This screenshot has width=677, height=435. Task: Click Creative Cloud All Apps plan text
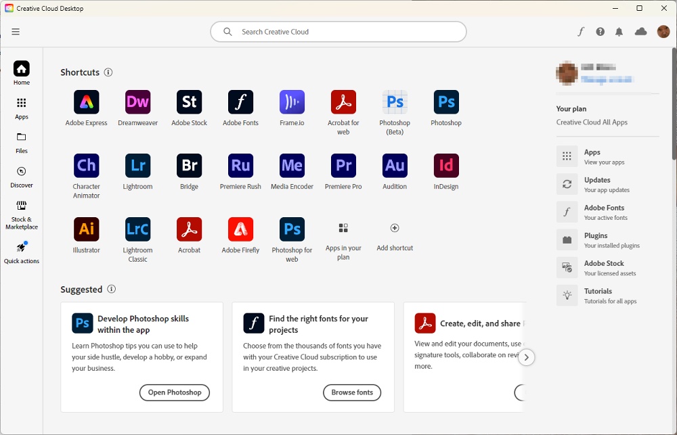[592, 122]
